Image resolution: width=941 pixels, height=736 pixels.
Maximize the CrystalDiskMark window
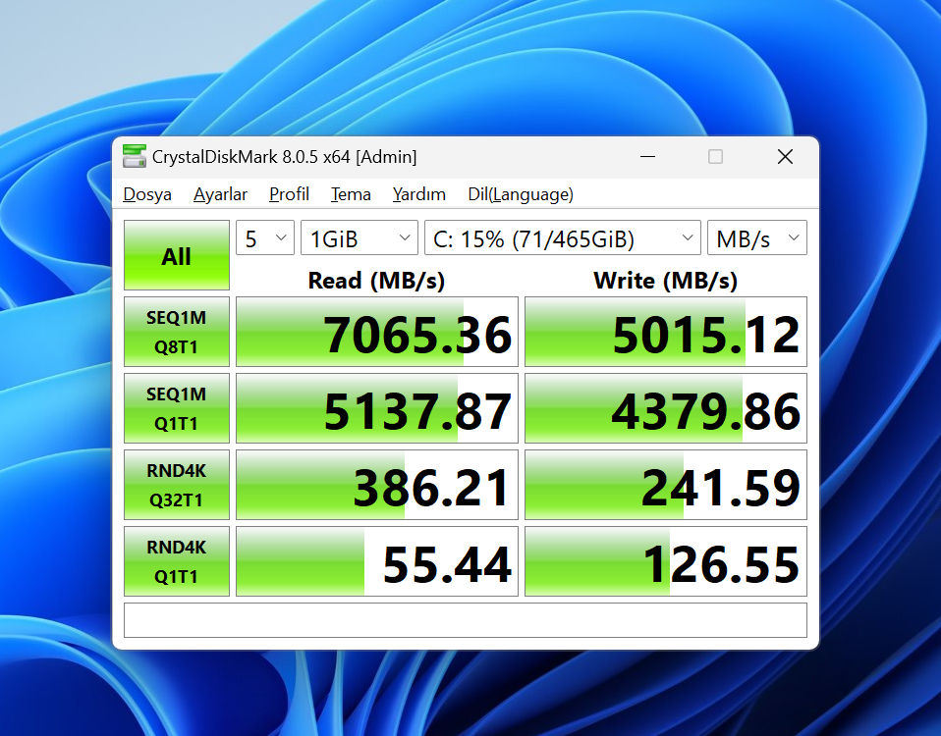[715, 157]
